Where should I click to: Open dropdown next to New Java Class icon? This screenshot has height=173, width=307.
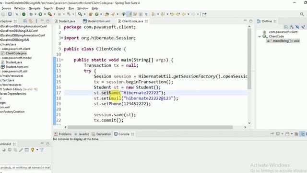tap(101, 14)
